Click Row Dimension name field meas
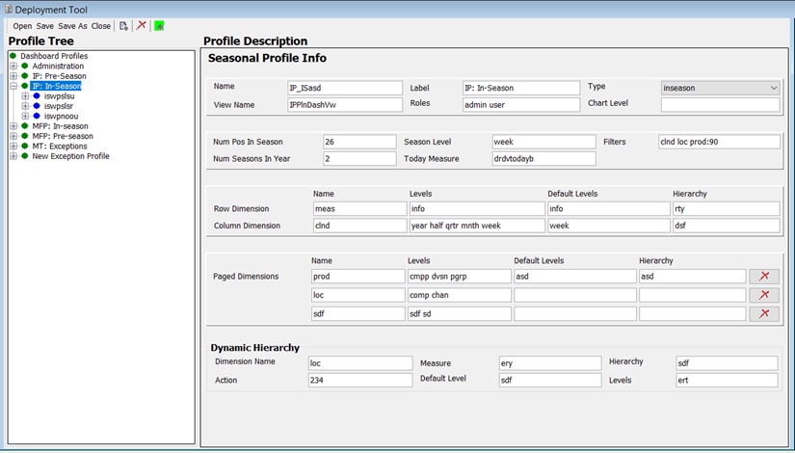Image resolution: width=795 pixels, height=453 pixels. pos(360,208)
